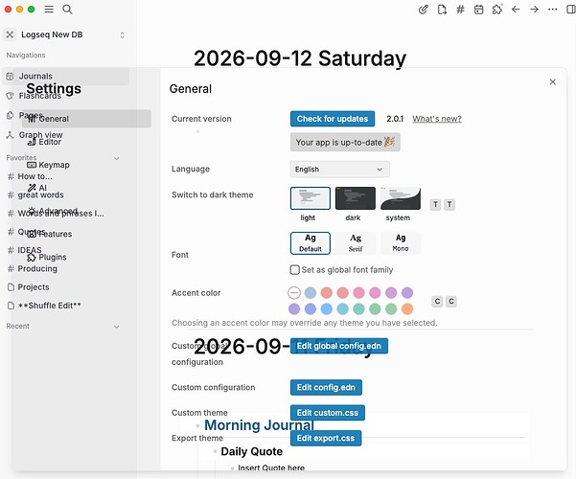576x479 pixels.
Task: Click Edit config.edn button
Action: click(x=326, y=388)
